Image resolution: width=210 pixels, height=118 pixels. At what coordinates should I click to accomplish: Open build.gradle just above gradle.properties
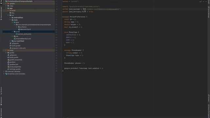(x=14, y=57)
